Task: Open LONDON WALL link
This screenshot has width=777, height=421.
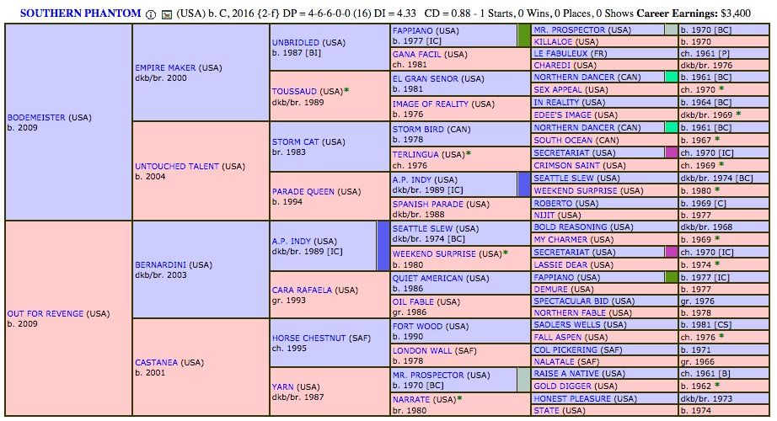Action: click(x=422, y=350)
